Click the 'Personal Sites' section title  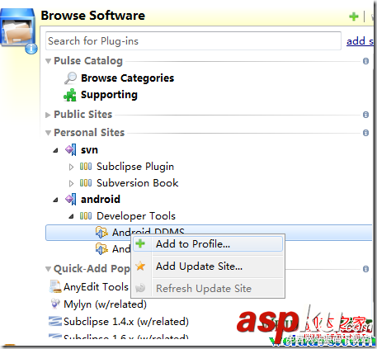[x=89, y=133]
